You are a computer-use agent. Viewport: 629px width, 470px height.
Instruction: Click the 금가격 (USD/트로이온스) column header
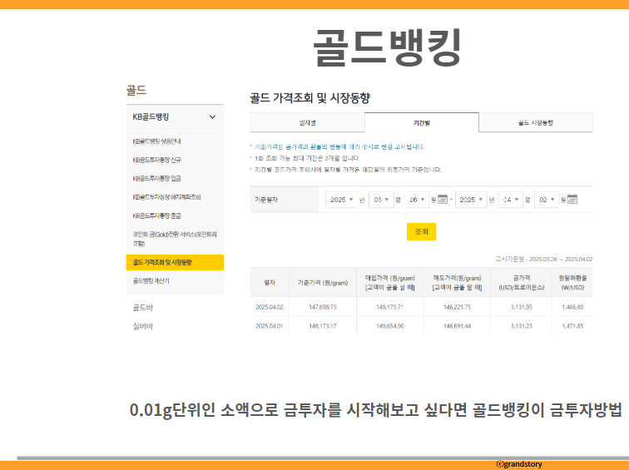[x=522, y=282]
